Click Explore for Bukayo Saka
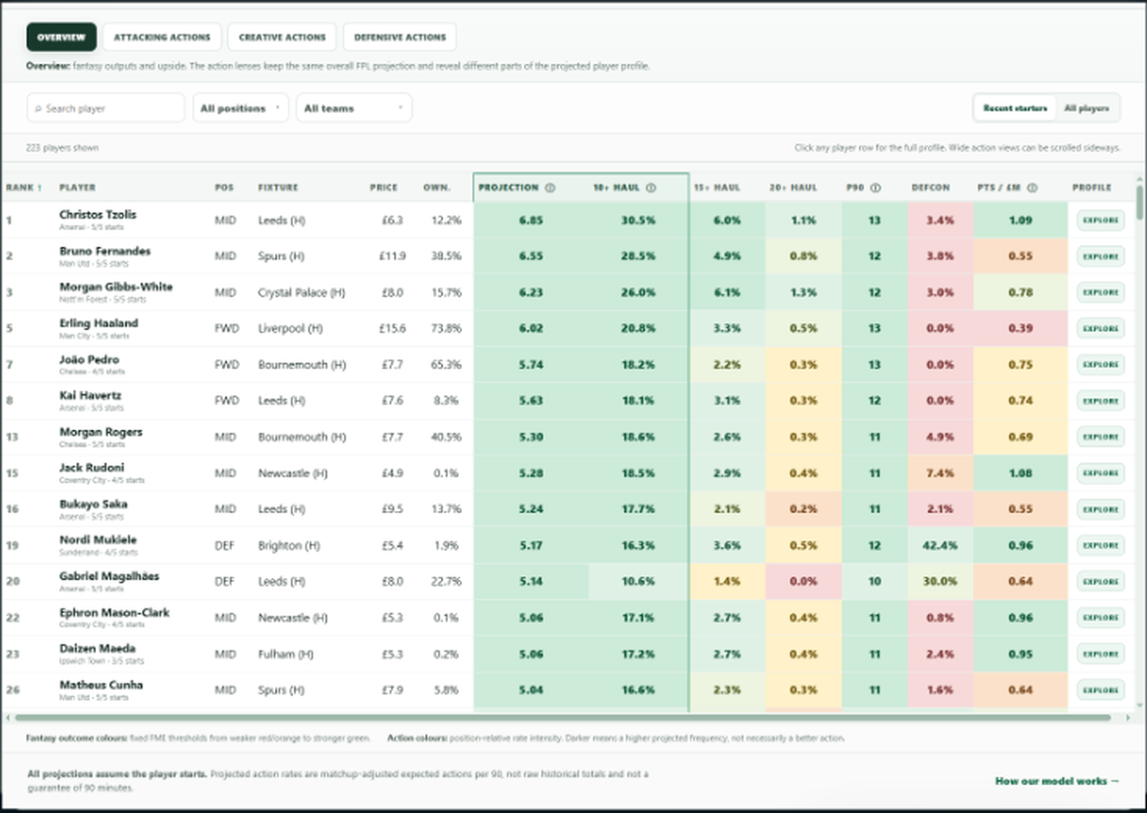The width and height of the screenshot is (1147, 813). (1100, 509)
